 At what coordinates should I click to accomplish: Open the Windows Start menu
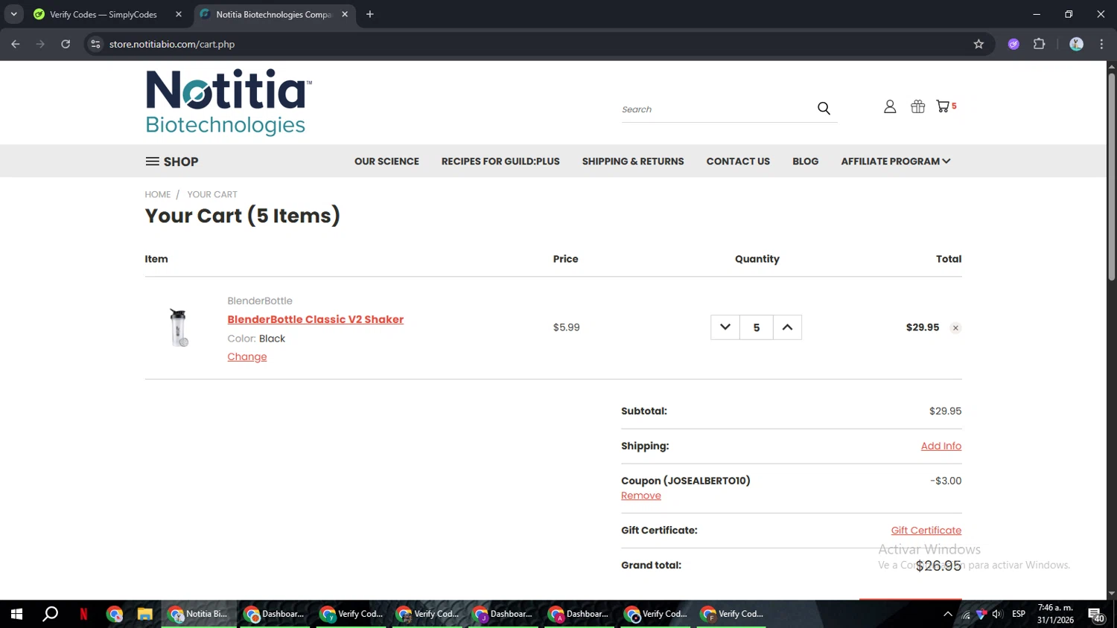pos(16,614)
